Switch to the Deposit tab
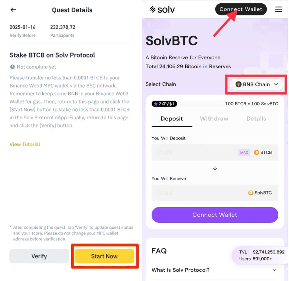This screenshot has width=289, height=281. 172,119
